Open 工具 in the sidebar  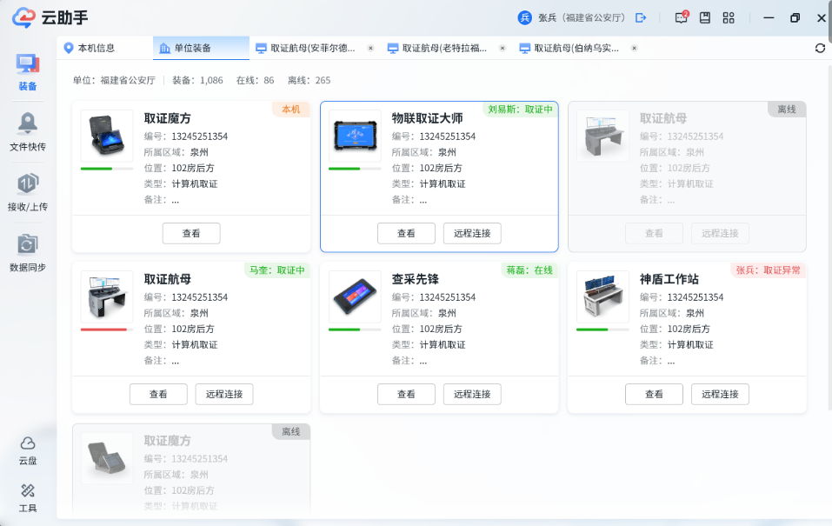click(28, 496)
